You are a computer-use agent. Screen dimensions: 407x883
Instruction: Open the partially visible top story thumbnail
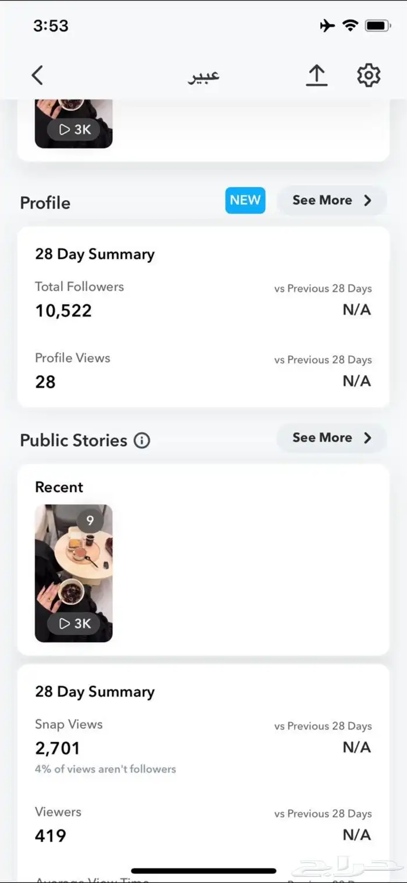pos(74,123)
